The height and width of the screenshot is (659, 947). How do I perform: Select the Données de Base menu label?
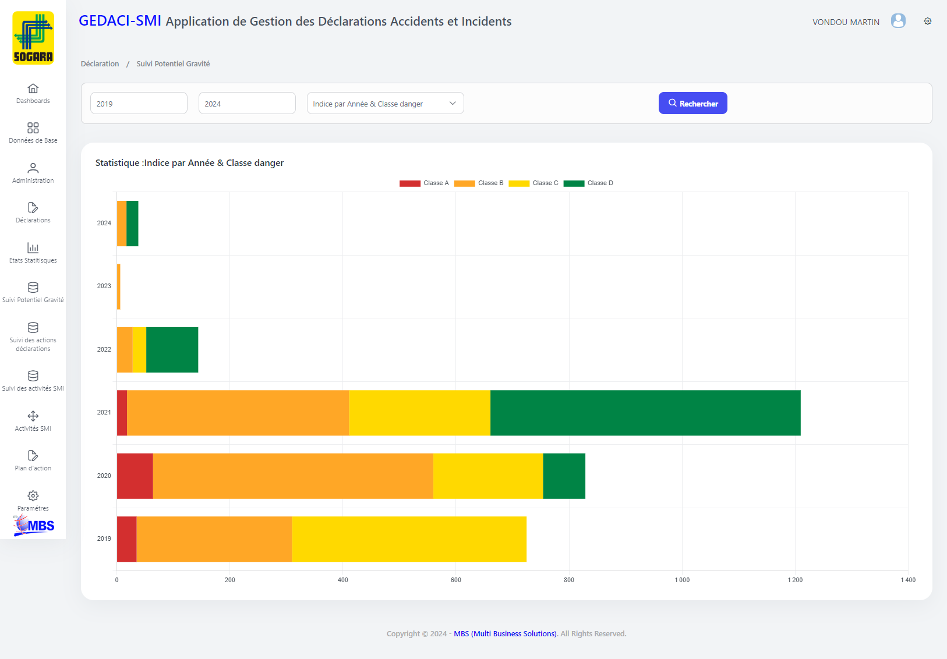point(33,141)
